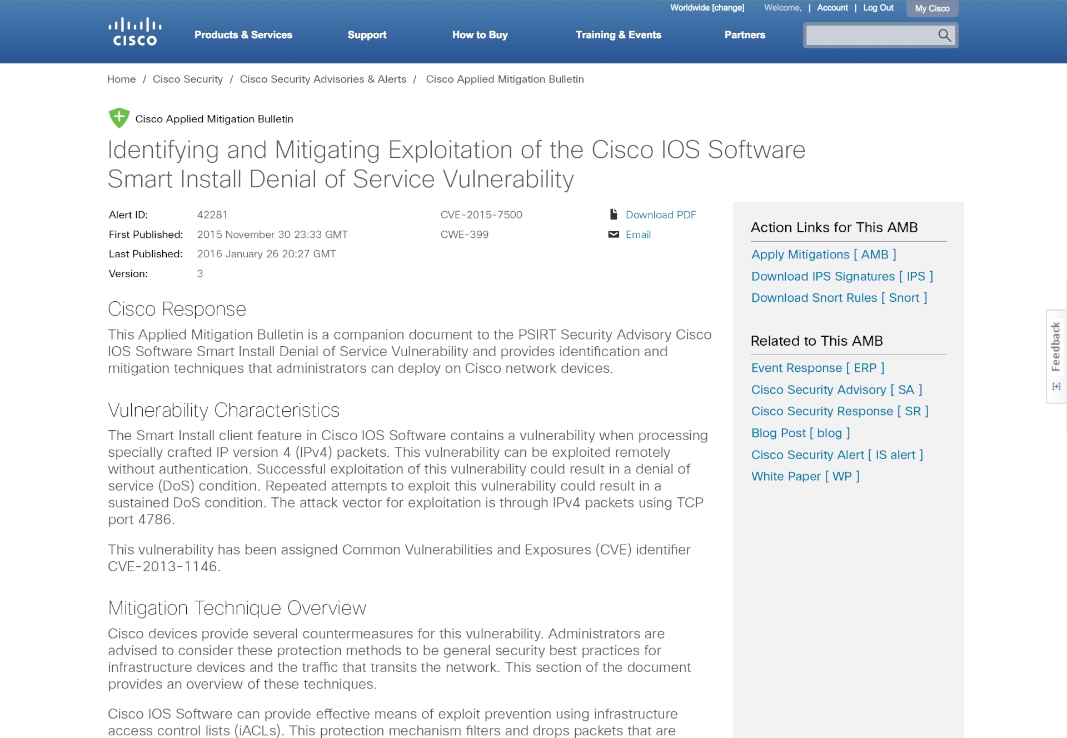Click Related to This AMB heading
The height and width of the screenshot is (738, 1067).
point(817,341)
